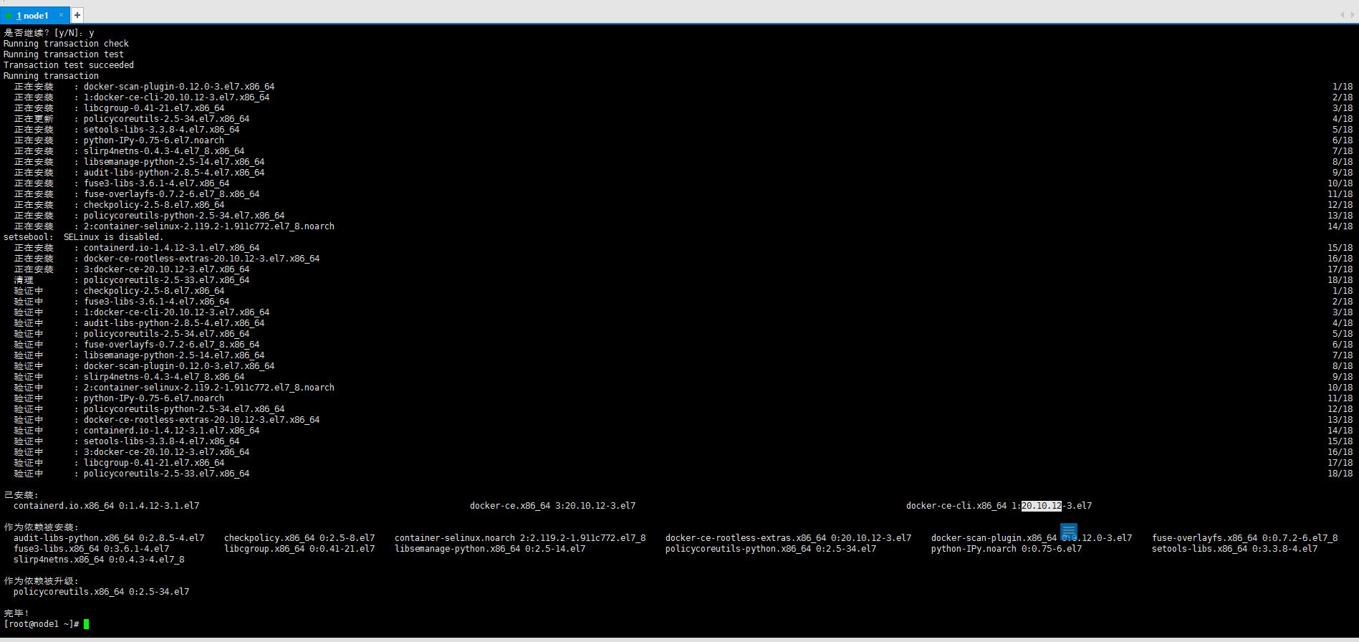Click "libcgroup.x86_64 0:0.41-21.el7" dependency entry
The height and width of the screenshot is (642, 1359).
click(299, 549)
